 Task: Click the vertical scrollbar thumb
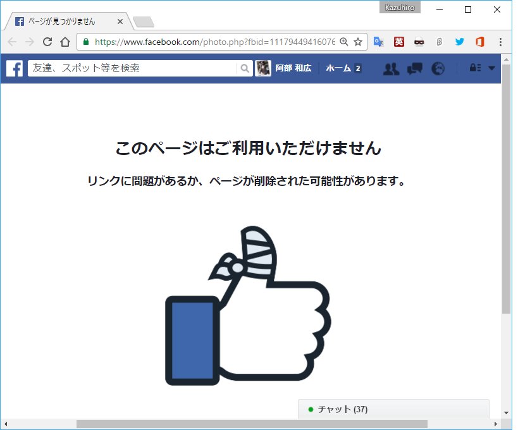pos(506,189)
